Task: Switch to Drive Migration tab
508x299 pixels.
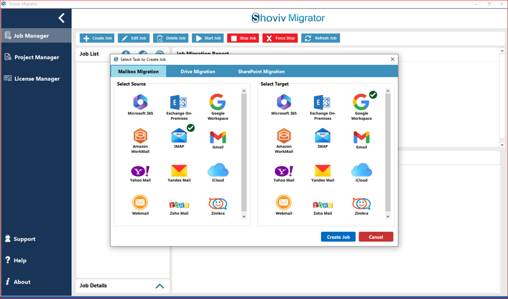Action: click(197, 71)
